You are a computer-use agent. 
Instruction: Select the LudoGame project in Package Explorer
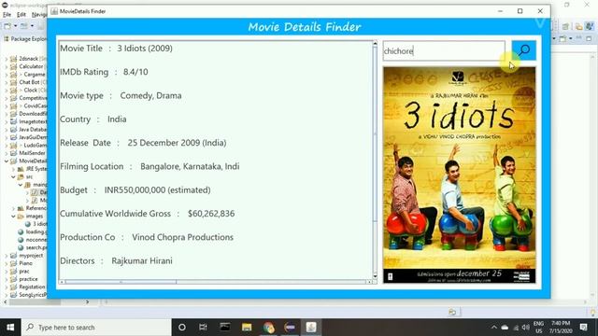click(x=35, y=146)
